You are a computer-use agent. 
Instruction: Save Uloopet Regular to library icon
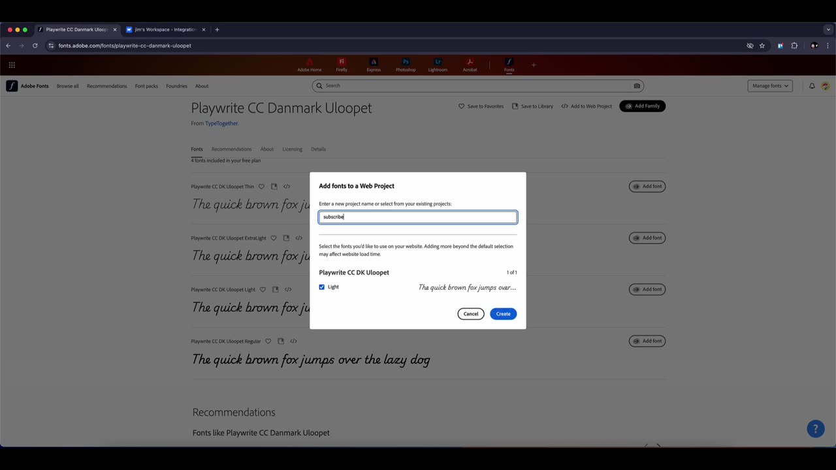281,341
